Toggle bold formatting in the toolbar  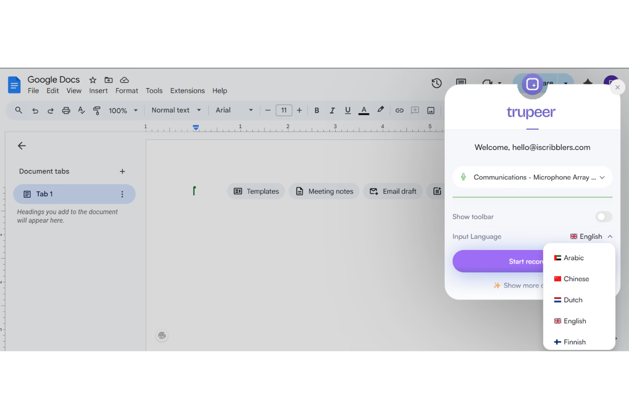317,110
